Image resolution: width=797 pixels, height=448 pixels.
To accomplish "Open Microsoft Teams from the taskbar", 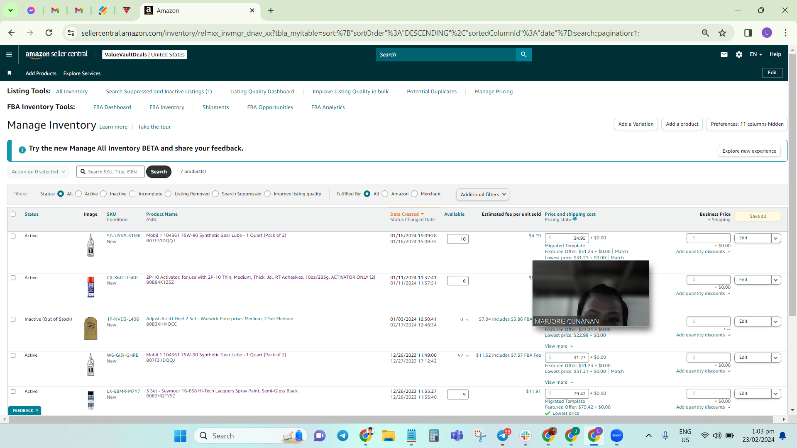I will 457,436.
